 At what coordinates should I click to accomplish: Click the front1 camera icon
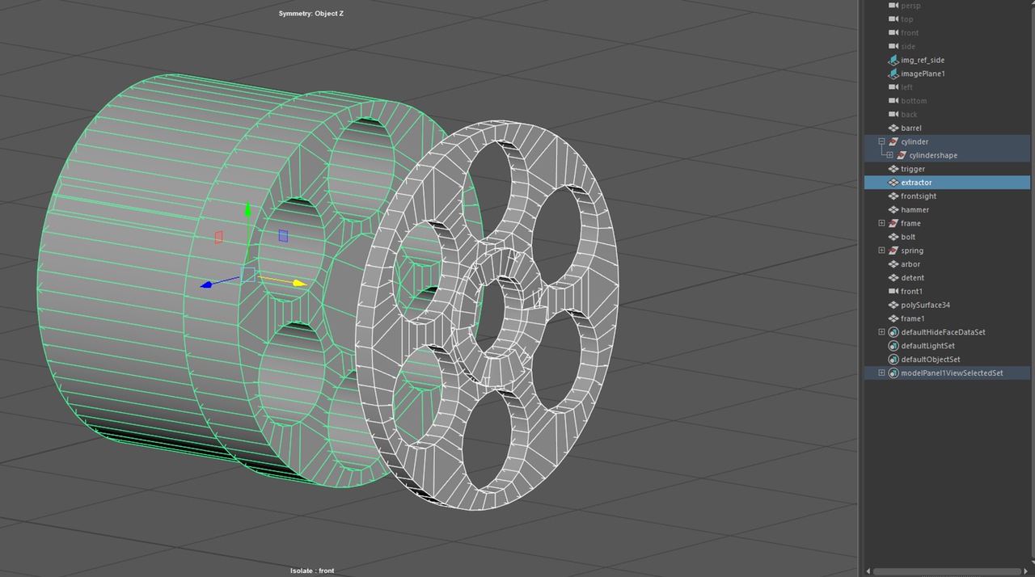point(893,291)
